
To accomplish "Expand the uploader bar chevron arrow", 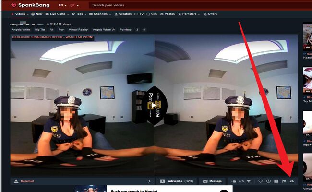I will 149,181.
